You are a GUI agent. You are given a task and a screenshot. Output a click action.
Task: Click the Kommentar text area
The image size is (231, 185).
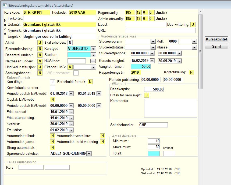170,108
